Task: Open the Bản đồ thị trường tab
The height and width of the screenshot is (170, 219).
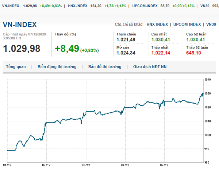Action: click(x=105, y=67)
